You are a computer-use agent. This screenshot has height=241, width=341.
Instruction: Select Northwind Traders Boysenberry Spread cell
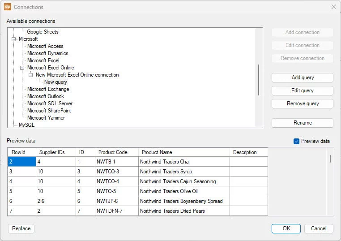click(184, 201)
